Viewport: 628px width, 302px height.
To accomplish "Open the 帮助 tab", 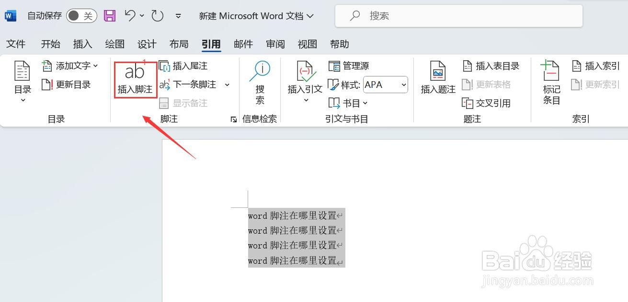I will point(340,44).
